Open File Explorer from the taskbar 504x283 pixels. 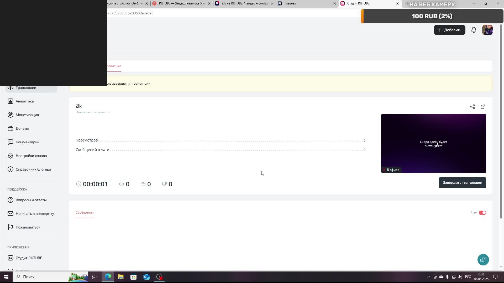point(120,277)
